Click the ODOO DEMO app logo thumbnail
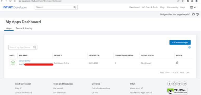 (x=13, y=63)
